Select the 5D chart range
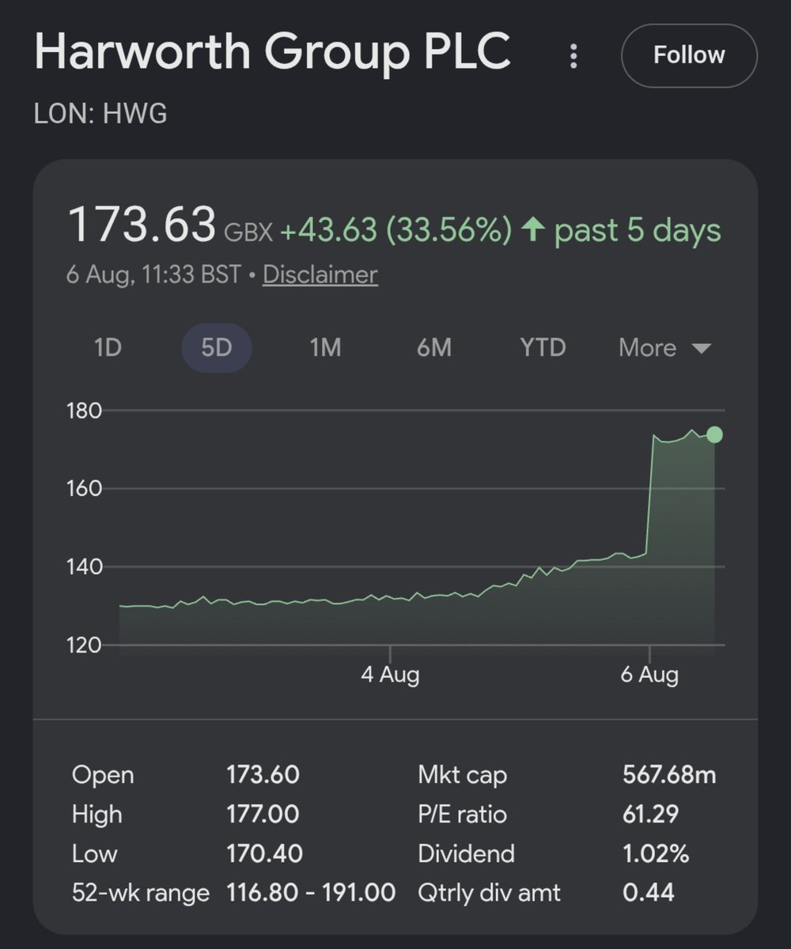This screenshot has width=791, height=949. tap(217, 348)
